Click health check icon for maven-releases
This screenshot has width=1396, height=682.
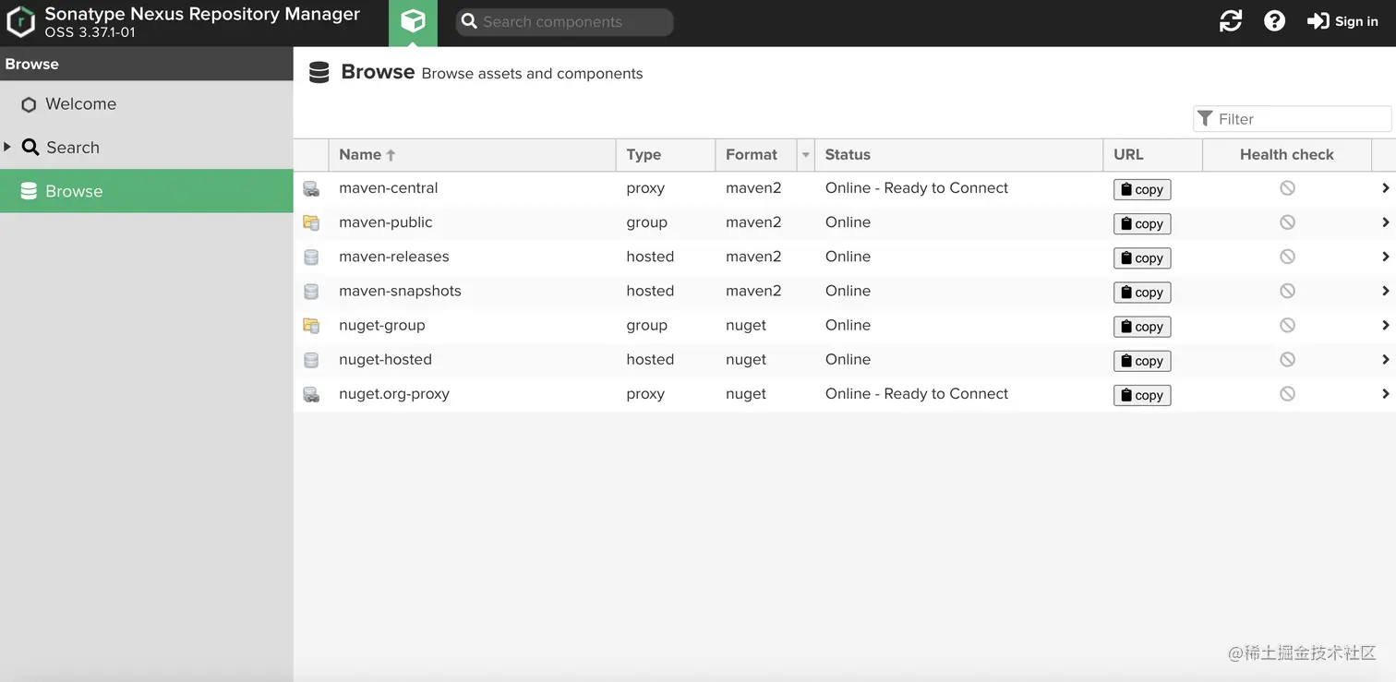[1287, 257]
